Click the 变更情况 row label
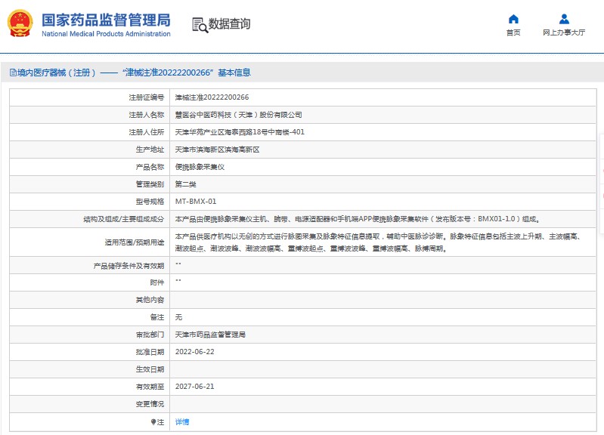The image size is (604, 435). click(x=150, y=404)
